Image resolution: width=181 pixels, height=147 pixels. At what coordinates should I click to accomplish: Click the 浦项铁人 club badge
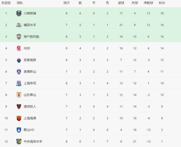[x=19, y=106]
